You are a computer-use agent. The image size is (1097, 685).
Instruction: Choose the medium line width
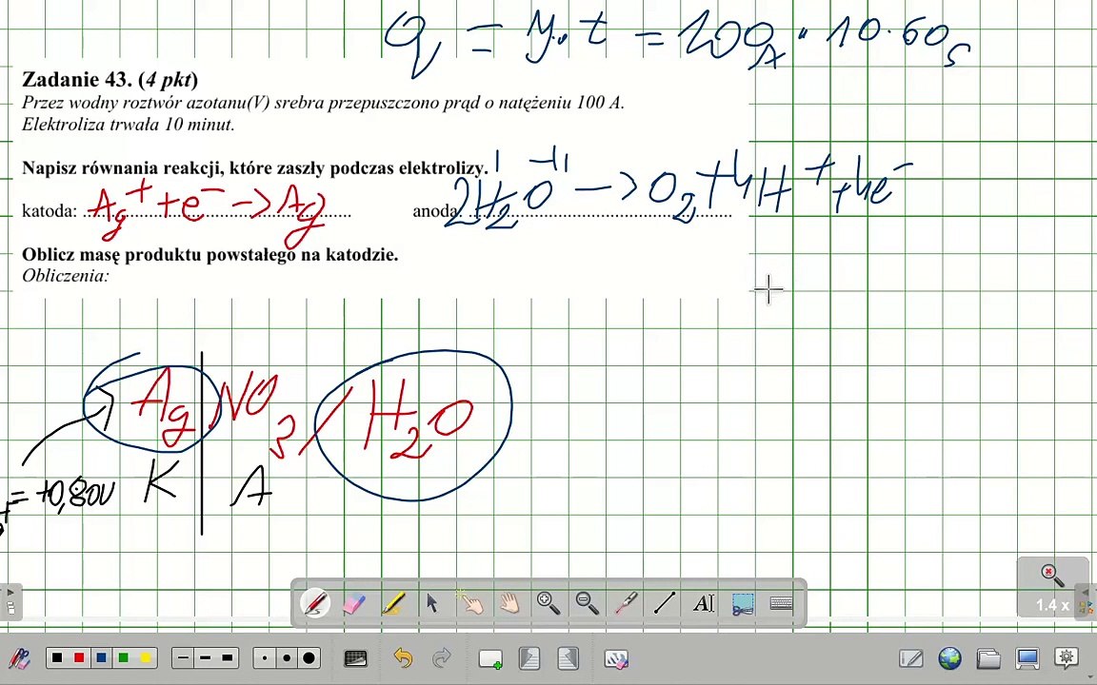click(x=205, y=658)
